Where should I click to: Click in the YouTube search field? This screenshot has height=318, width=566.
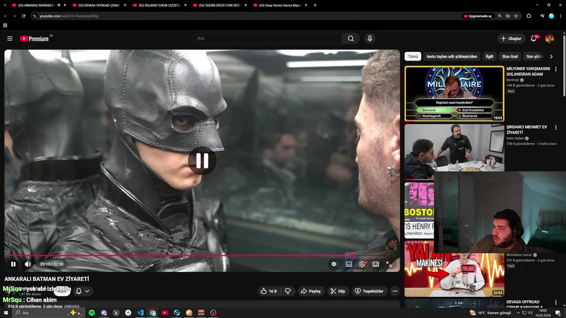268,38
